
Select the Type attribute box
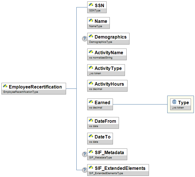click(x=180, y=104)
